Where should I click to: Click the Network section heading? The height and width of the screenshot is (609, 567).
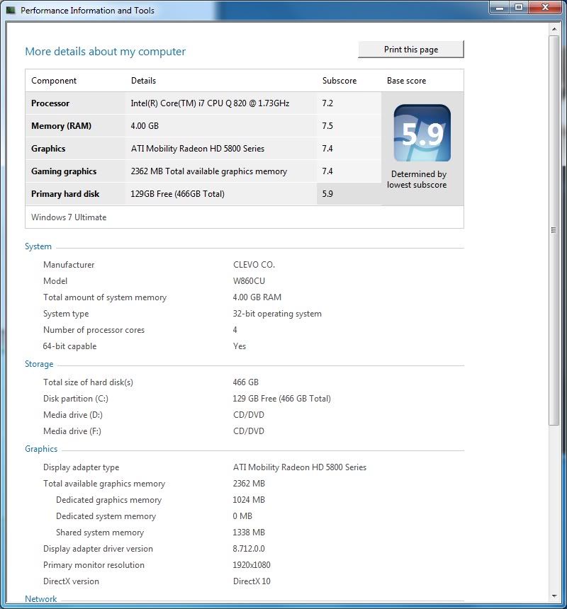[x=41, y=599]
